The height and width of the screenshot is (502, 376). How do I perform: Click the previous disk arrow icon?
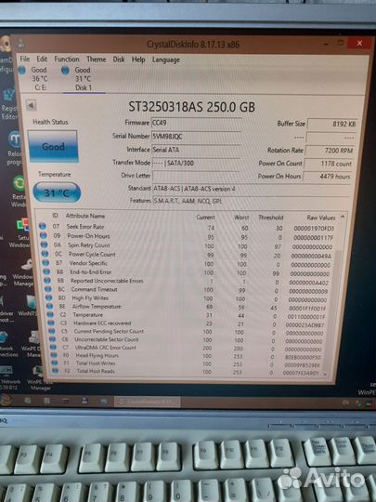coord(31,105)
